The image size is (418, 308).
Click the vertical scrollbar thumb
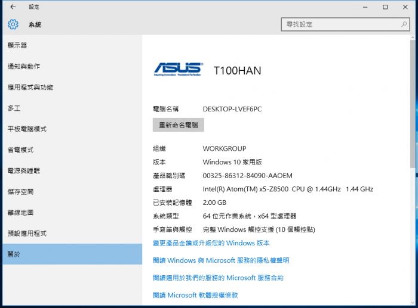pyautogui.click(x=413, y=104)
